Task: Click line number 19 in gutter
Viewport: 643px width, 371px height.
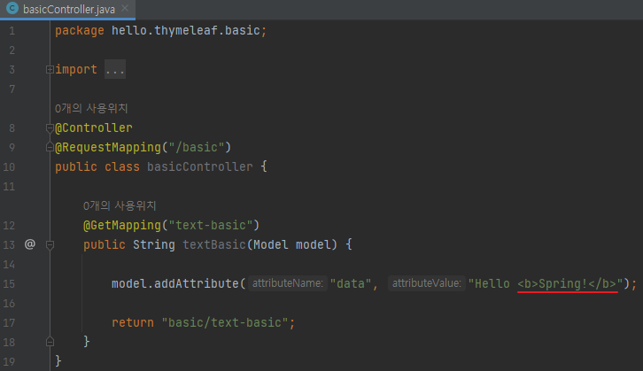Action: point(9,361)
